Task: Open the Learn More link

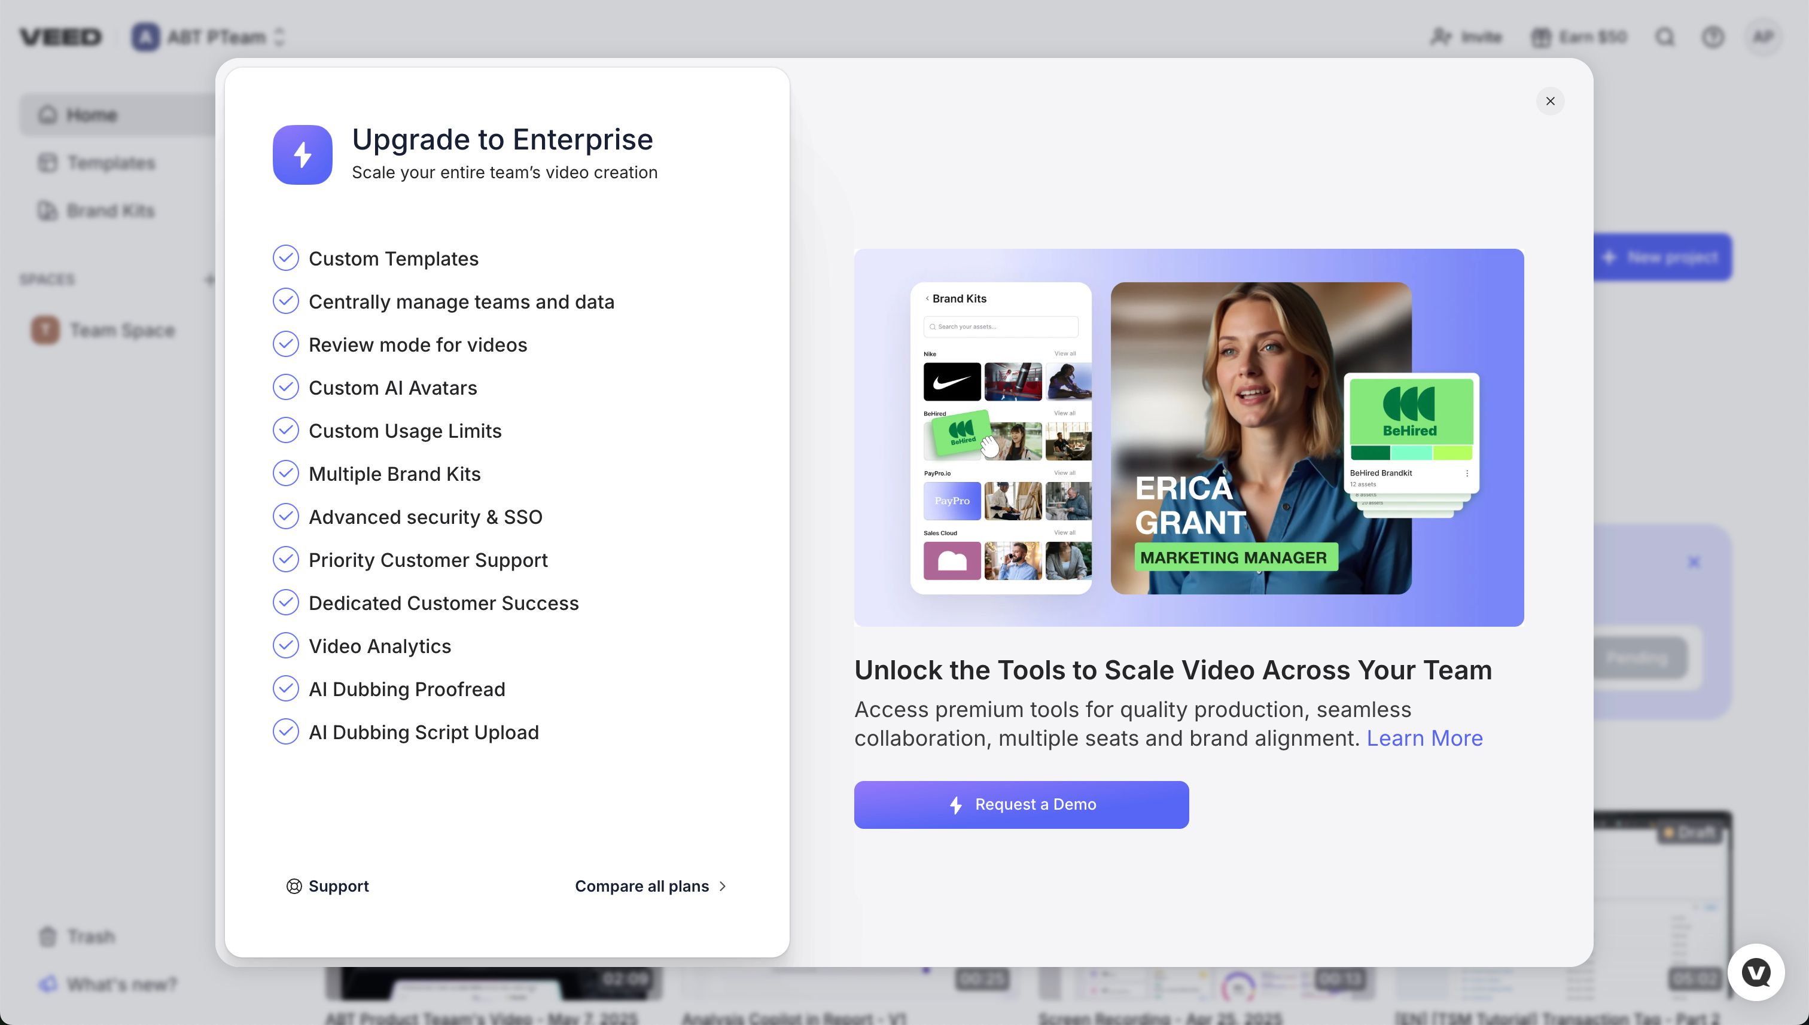Action: (1424, 738)
